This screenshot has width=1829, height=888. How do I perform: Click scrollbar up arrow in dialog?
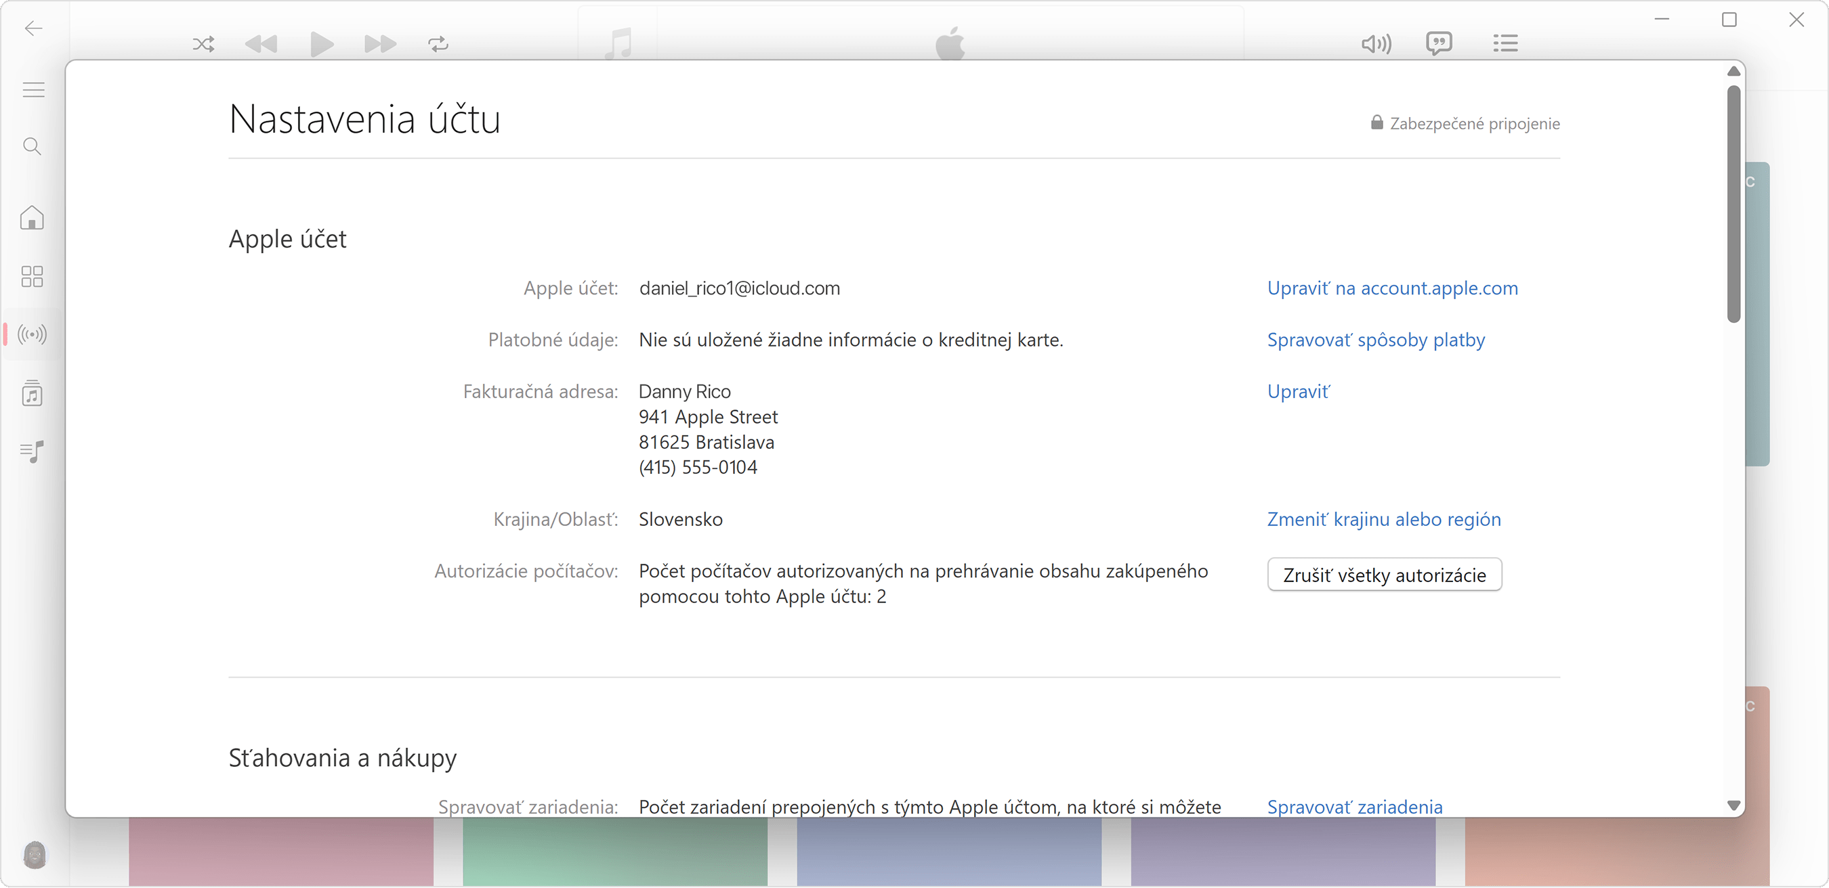1733,71
